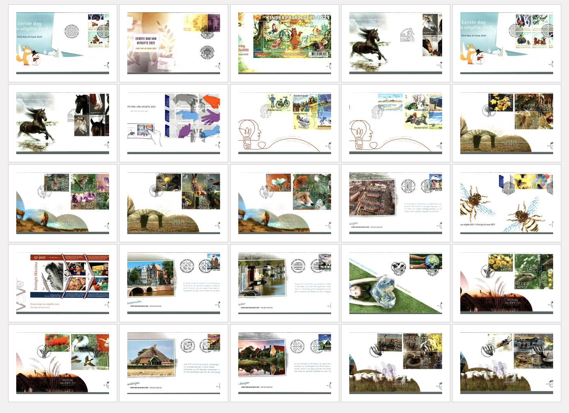Viewport: 569px width, 413px height.
Task: Select colorful wooden houses reflected in water cover
Action: click(285, 363)
